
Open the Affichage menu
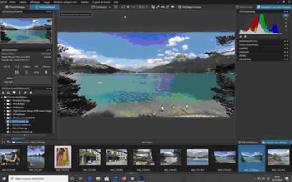(35, 2)
